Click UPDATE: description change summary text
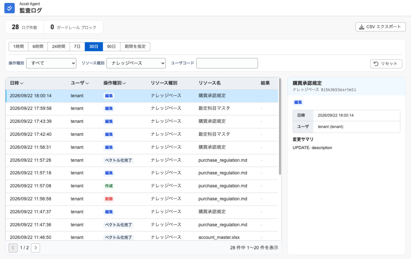 click(x=312, y=148)
